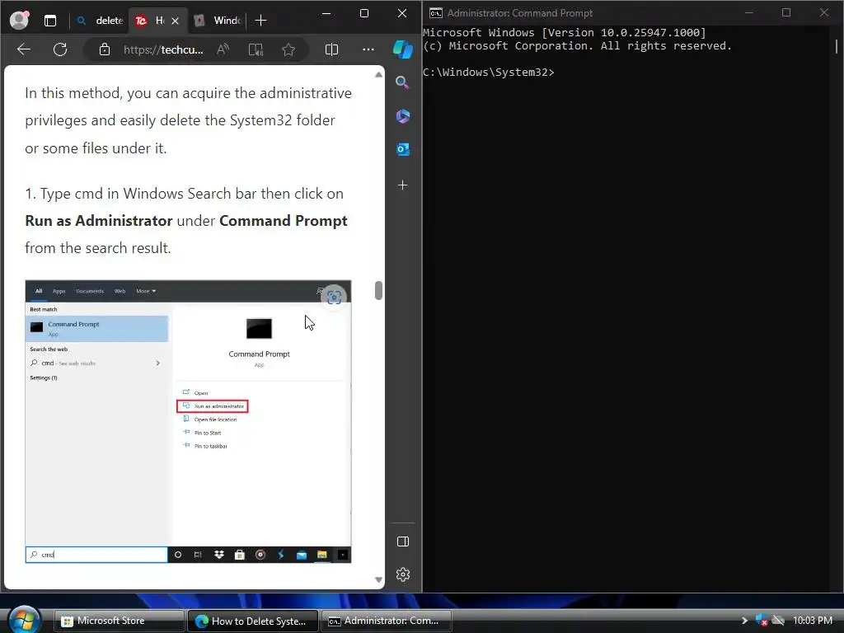Click the techcu address bar URL
Viewport: 844px width, 633px height.
163,49
